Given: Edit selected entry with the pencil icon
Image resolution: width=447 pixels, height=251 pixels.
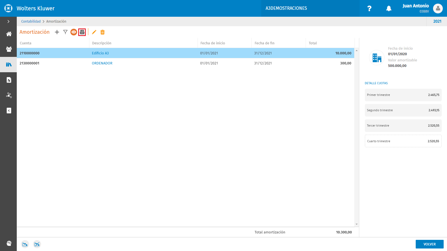Looking at the screenshot, I should click(94, 32).
